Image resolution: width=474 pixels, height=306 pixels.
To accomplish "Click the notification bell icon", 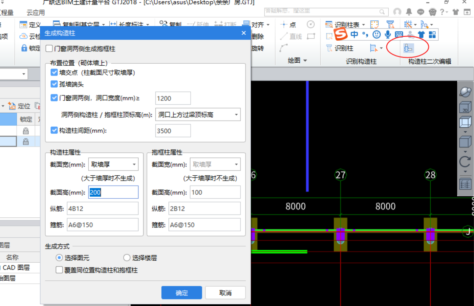I will coord(409,12).
